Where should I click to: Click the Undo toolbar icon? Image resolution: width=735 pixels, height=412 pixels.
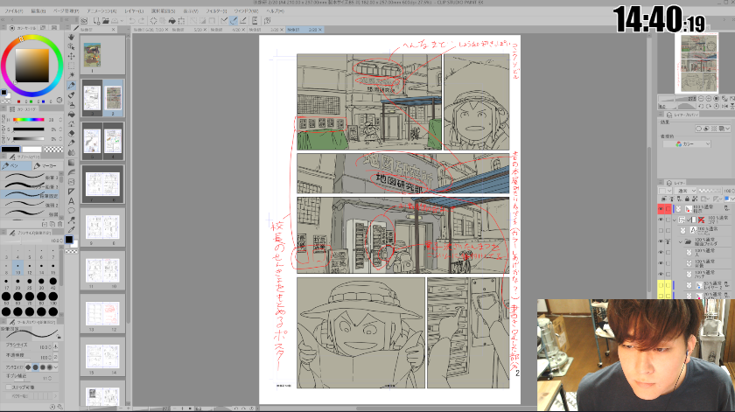132,21
